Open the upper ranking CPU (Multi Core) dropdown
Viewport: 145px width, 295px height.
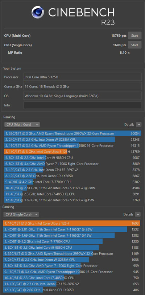click(x=22, y=125)
